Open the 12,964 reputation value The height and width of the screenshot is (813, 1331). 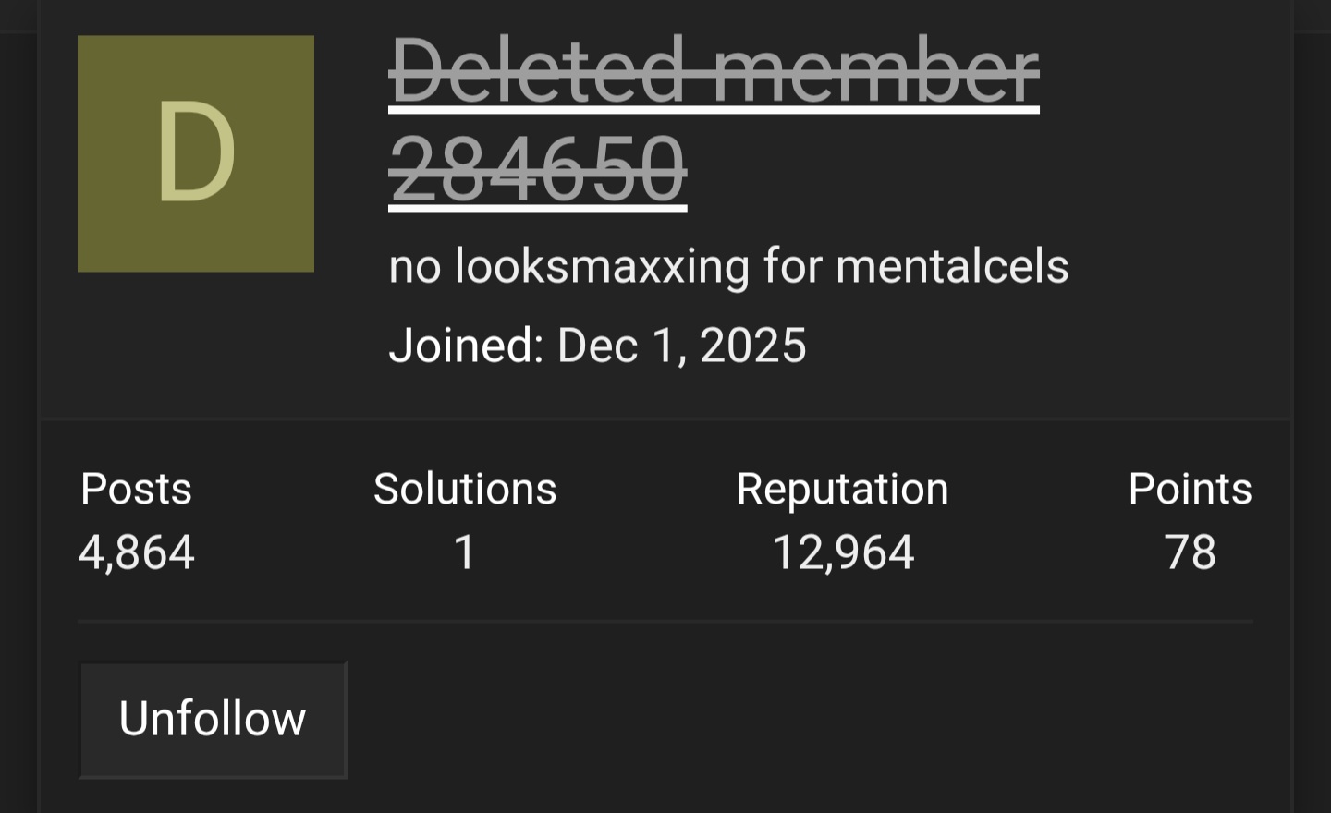click(842, 552)
